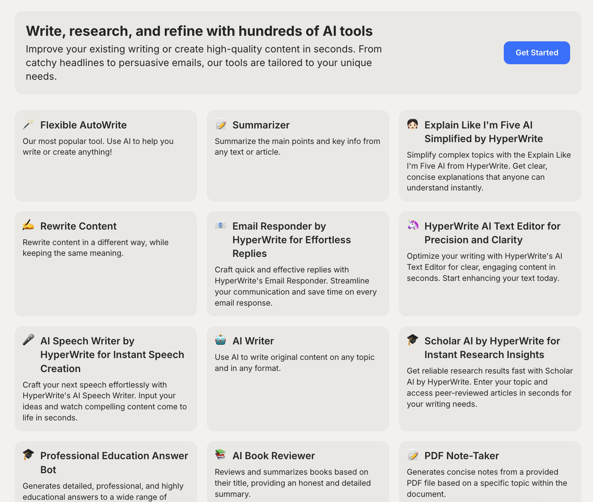The width and height of the screenshot is (593, 502).
Task: Click the 'Write, research, and refine' headline
Action: [199, 31]
